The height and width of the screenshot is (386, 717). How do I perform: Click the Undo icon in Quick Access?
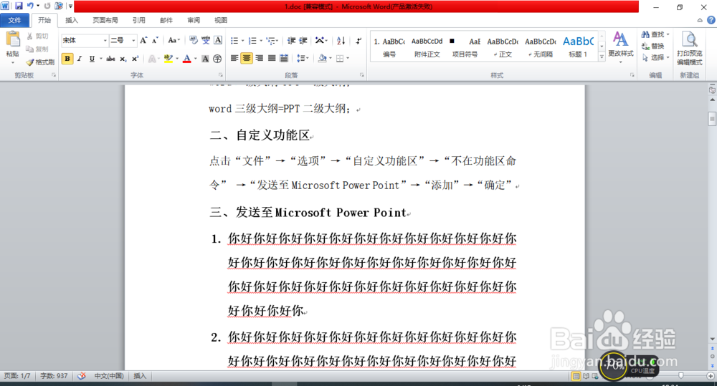click(30, 6)
